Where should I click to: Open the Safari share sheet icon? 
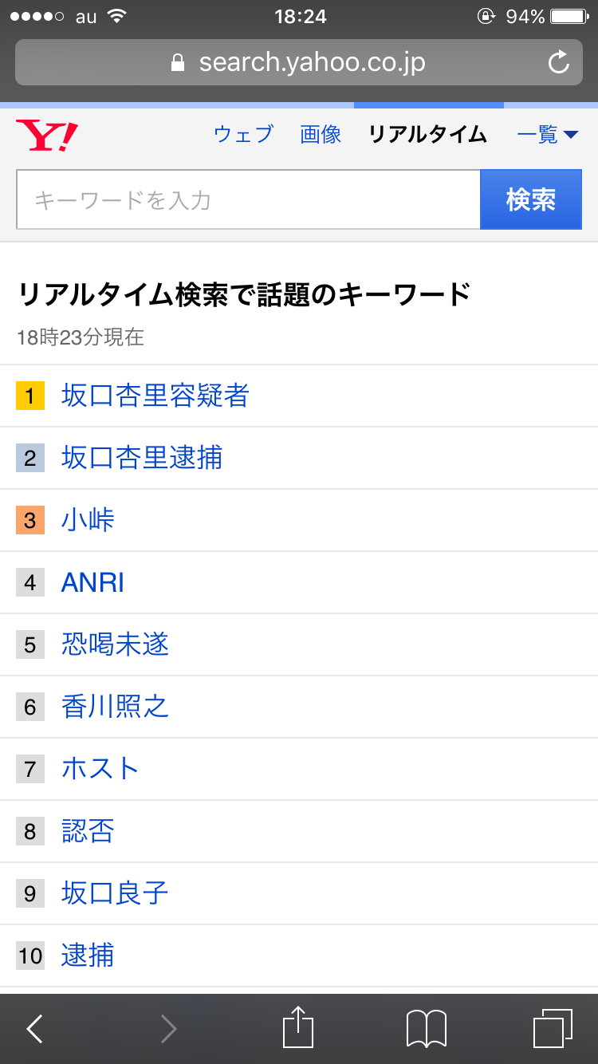pyautogui.click(x=298, y=1027)
